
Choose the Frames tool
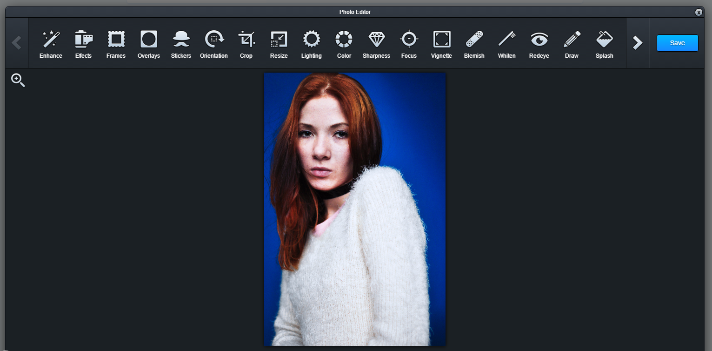tap(116, 44)
